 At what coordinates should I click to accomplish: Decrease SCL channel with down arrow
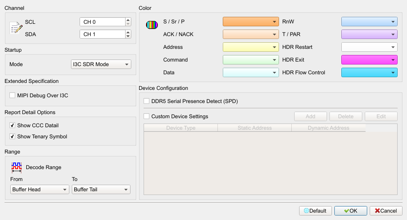pyautogui.click(x=128, y=24)
